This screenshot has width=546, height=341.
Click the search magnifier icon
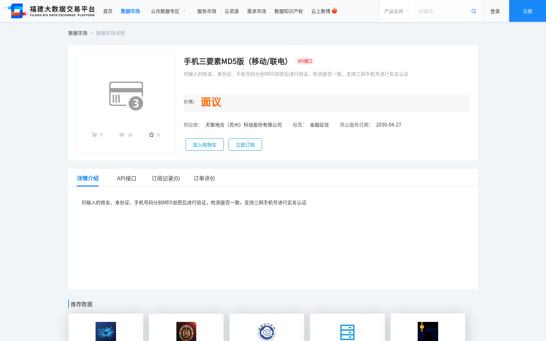click(x=474, y=11)
